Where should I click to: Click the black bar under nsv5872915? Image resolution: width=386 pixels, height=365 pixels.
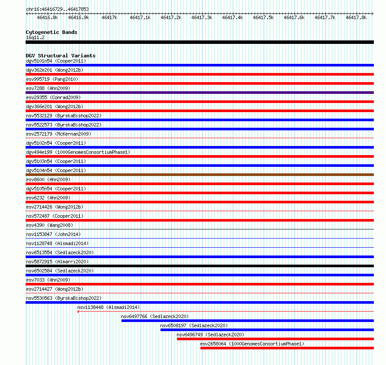click(200, 266)
